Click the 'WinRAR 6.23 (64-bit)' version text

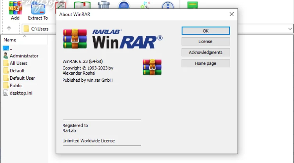[82, 61]
